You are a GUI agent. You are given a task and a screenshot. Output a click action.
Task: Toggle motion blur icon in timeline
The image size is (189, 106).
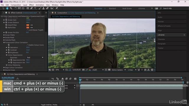(70, 79)
